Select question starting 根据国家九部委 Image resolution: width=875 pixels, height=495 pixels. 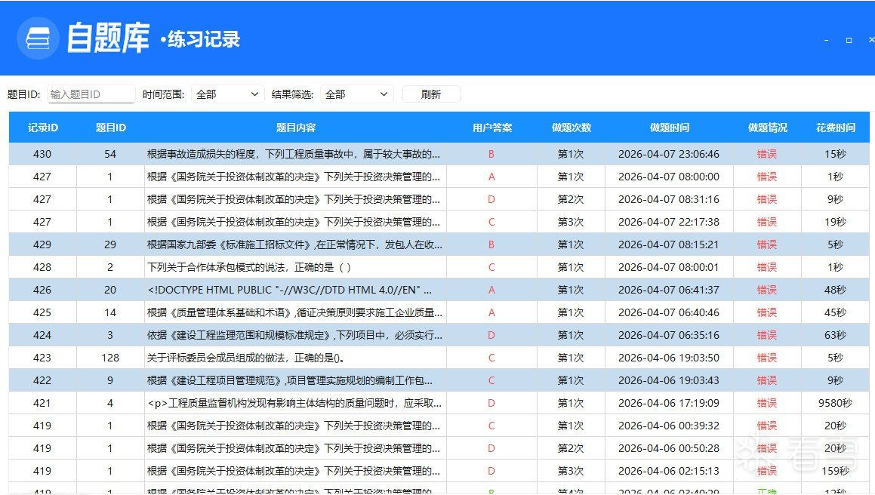point(296,244)
